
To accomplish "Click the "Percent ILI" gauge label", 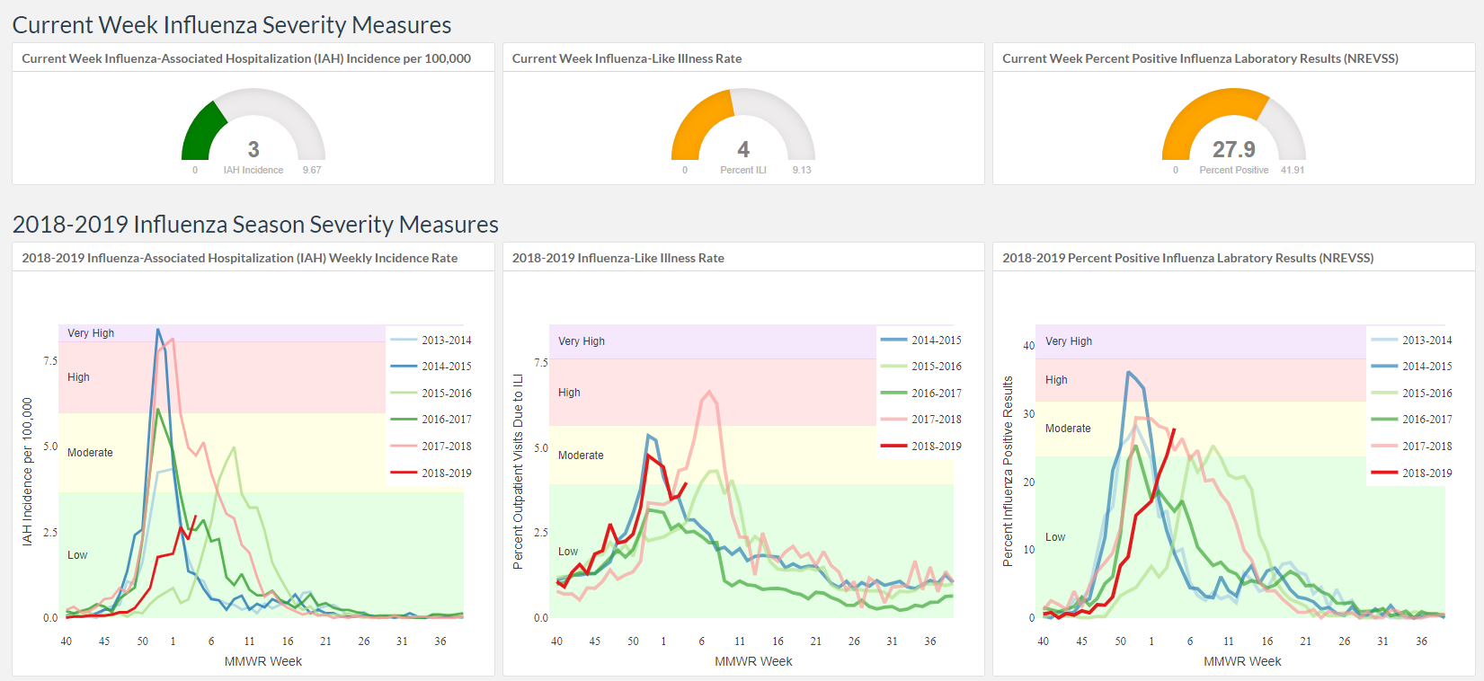I will click(743, 170).
